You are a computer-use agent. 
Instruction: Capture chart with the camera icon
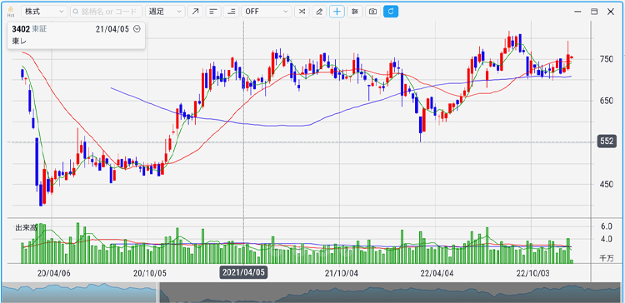[372, 11]
